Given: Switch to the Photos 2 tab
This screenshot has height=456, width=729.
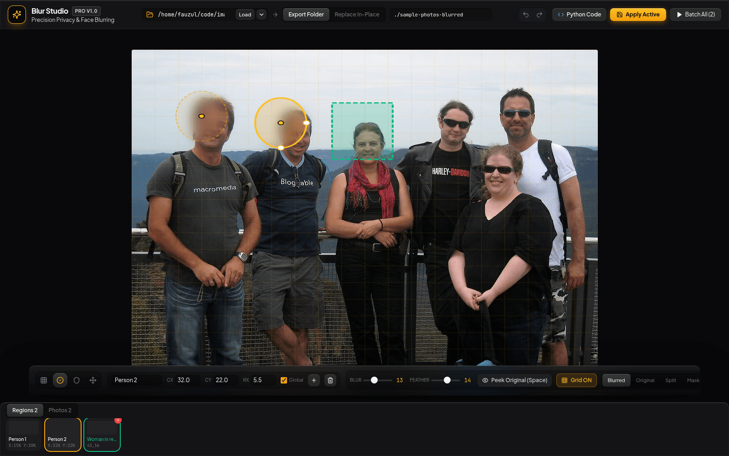Looking at the screenshot, I should tap(60, 410).
